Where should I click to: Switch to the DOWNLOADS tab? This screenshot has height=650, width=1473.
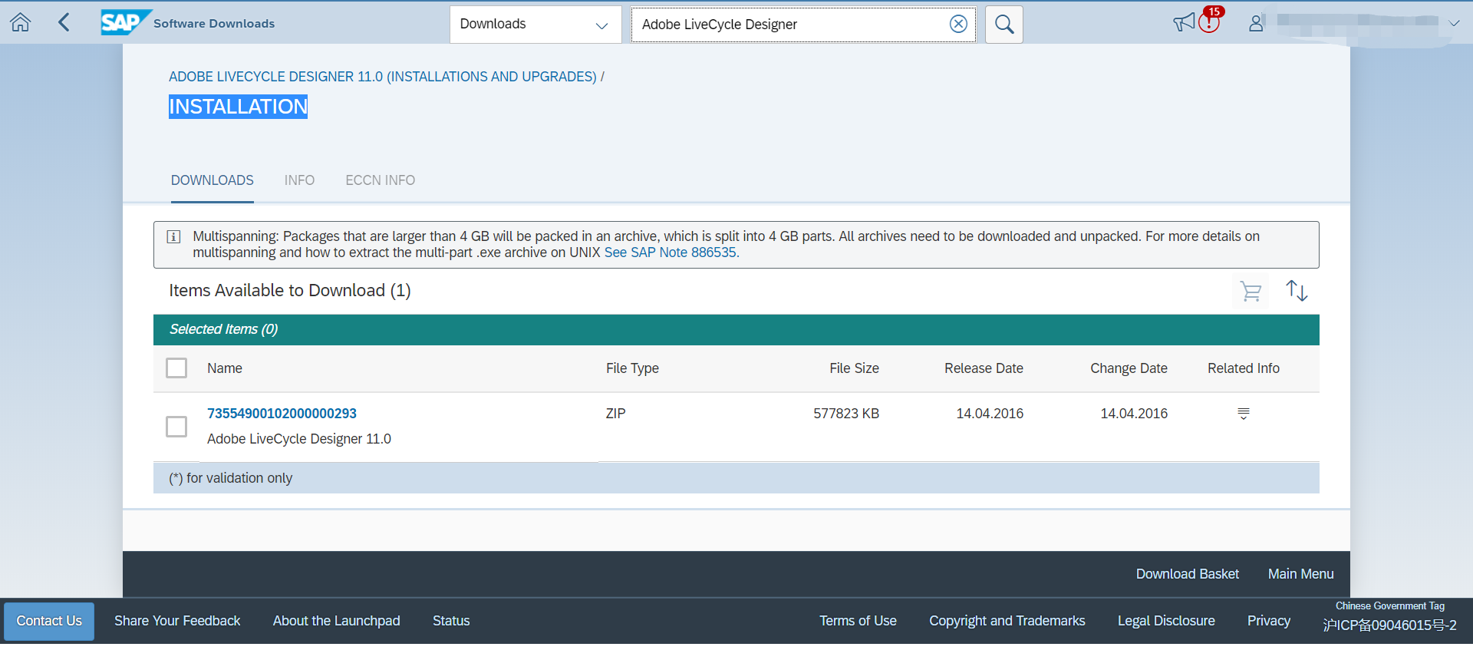tap(213, 180)
